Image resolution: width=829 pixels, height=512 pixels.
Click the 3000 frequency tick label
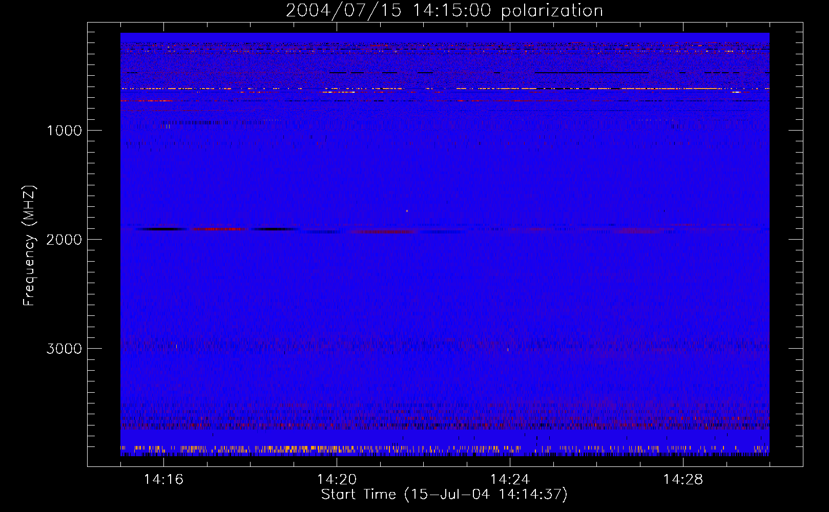[64, 349]
